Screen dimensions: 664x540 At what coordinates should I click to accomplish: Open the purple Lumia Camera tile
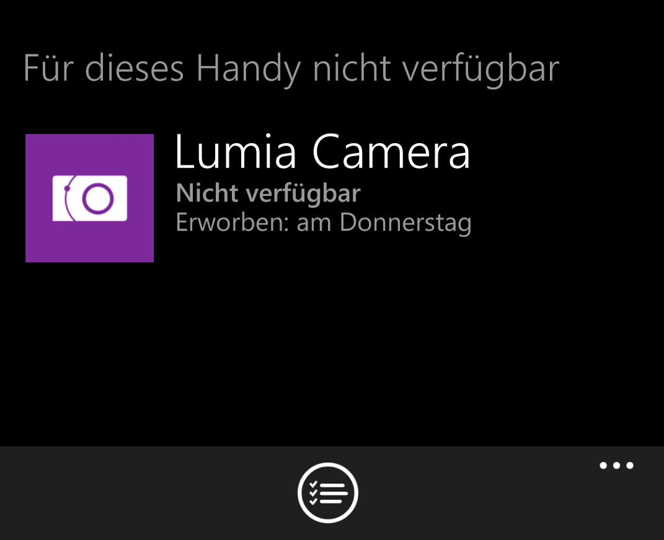(89, 198)
